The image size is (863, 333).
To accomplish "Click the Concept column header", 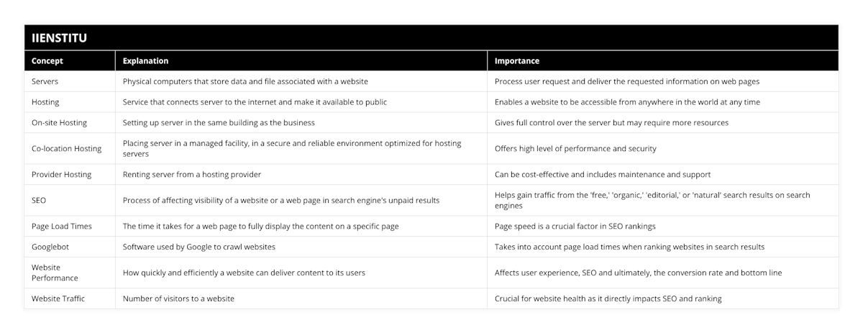I will point(47,61).
